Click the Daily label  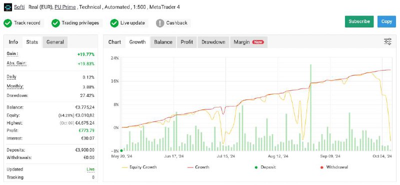pos(11,77)
